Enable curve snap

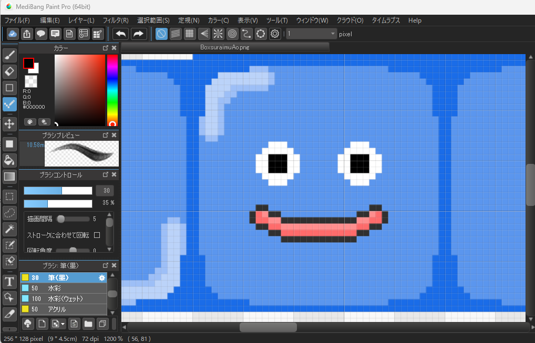pos(246,34)
